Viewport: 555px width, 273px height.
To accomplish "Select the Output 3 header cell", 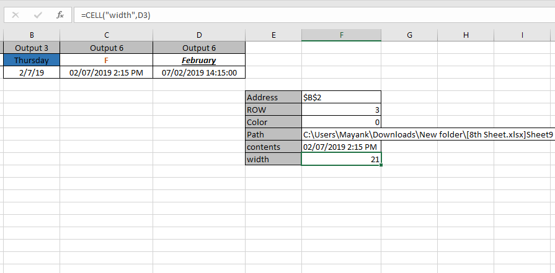I will (32, 48).
